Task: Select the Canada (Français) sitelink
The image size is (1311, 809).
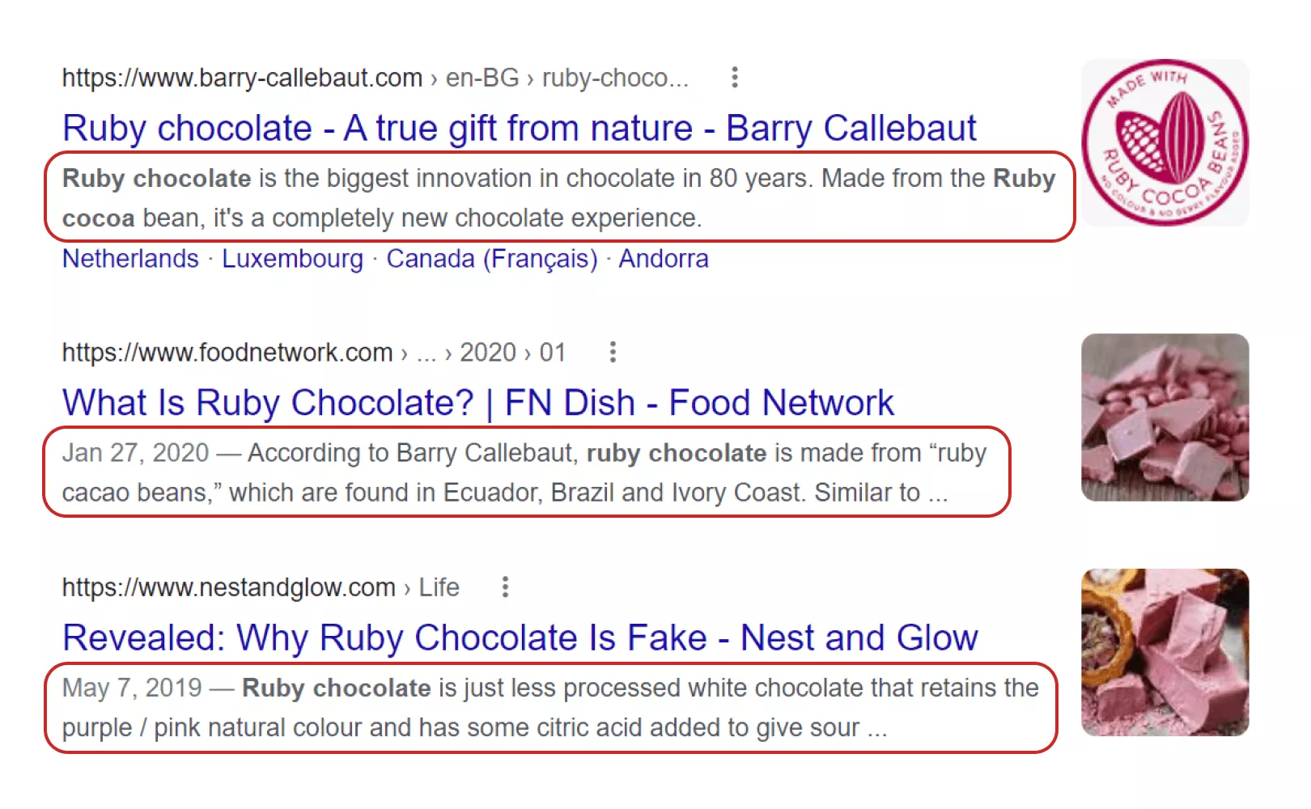Action: pyautogui.click(x=491, y=259)
